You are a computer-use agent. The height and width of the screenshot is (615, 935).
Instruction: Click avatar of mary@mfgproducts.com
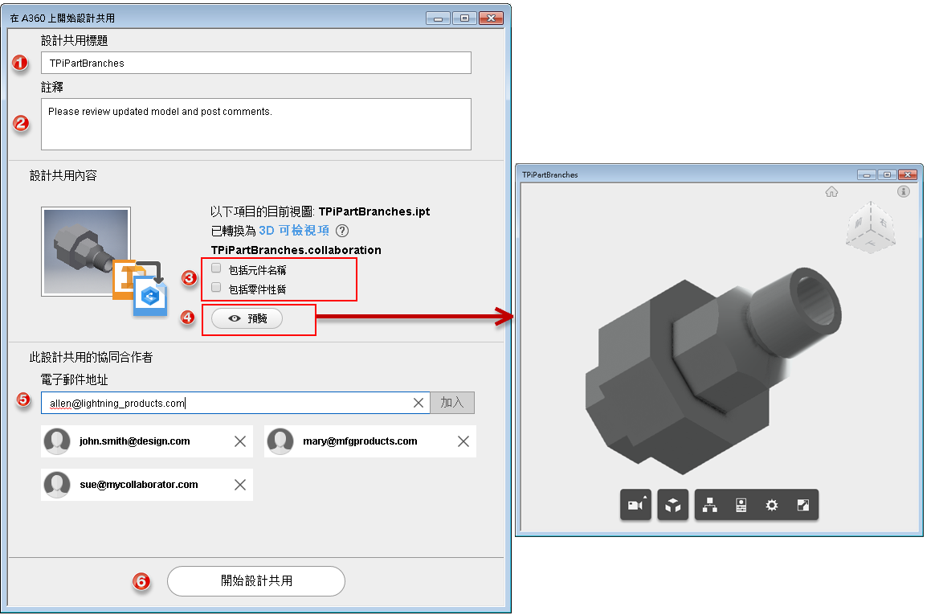(280, 441)
